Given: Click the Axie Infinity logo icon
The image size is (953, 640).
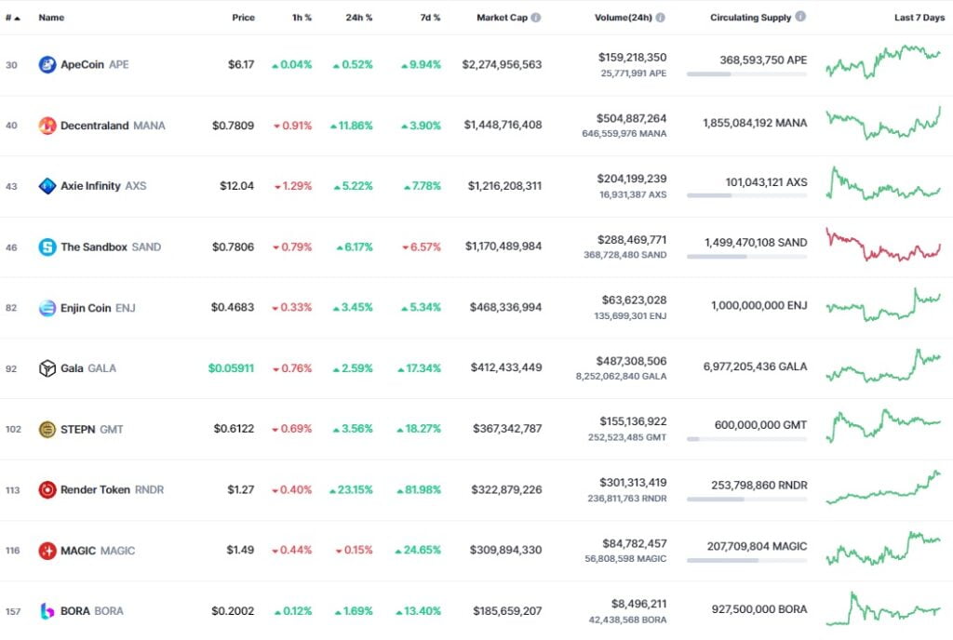Looking at the screenshot, I should (47, 186).
